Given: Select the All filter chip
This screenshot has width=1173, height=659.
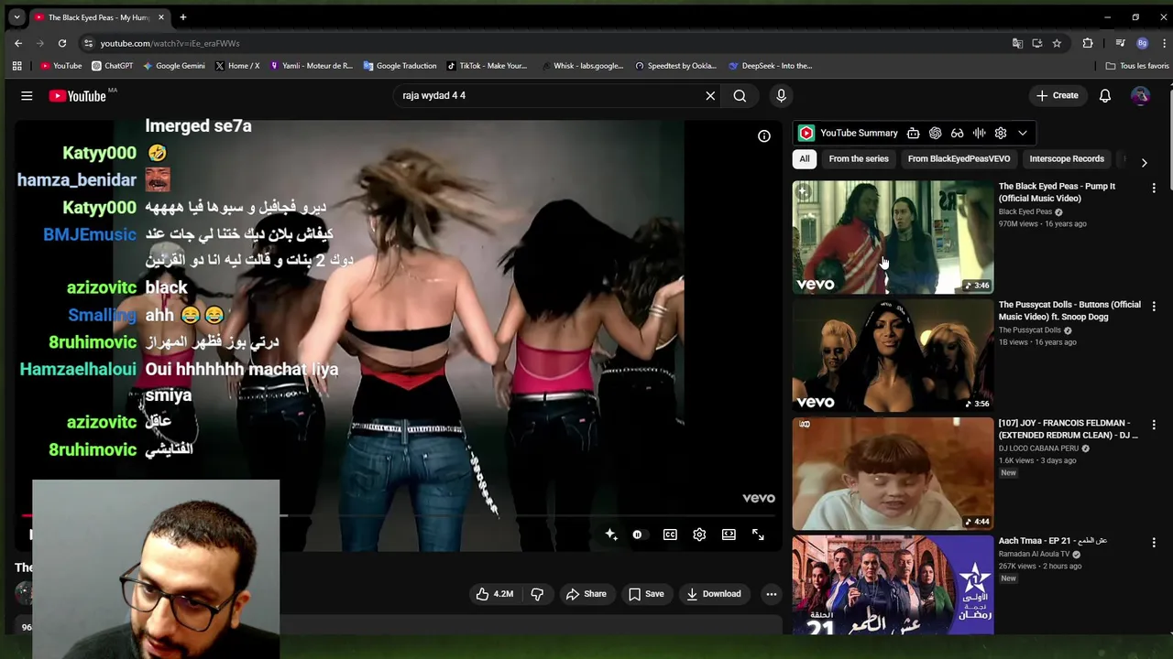Looking at the screenshot, I should click(x=805, y=159).
